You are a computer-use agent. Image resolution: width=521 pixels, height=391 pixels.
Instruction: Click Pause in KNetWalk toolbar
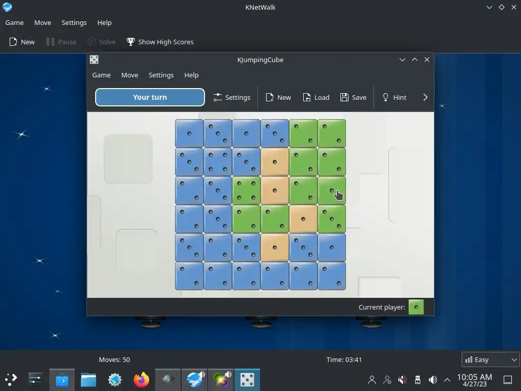click(x=62, y=42)
